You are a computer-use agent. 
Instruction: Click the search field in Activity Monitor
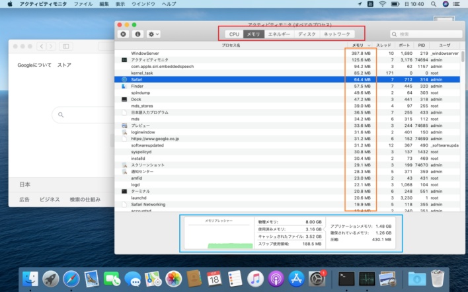click(x=426, y=34)
